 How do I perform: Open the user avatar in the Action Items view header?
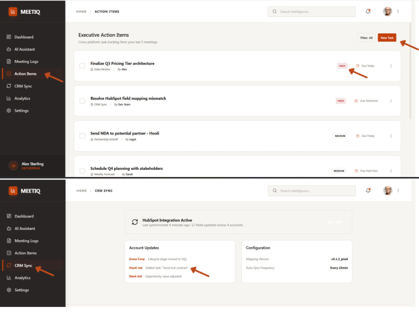point(387,11)
